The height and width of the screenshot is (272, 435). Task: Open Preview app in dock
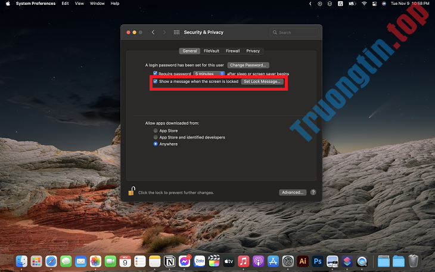(x=333, y=261)
